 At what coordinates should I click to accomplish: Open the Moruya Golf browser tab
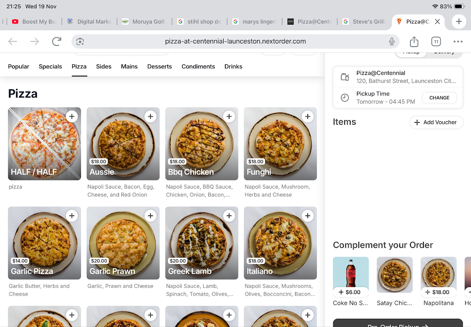click(x=144, y=22)
